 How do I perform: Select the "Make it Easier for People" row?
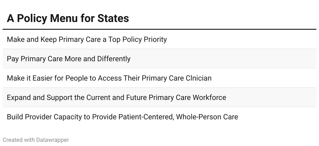(160, 78)
